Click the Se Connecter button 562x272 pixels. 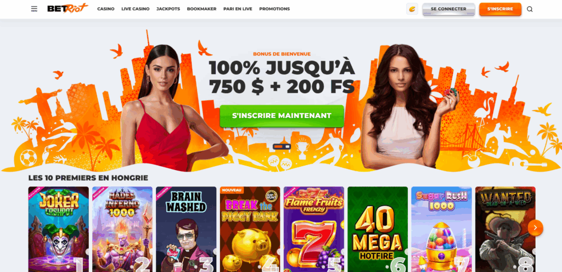click(x=448, y=9)
